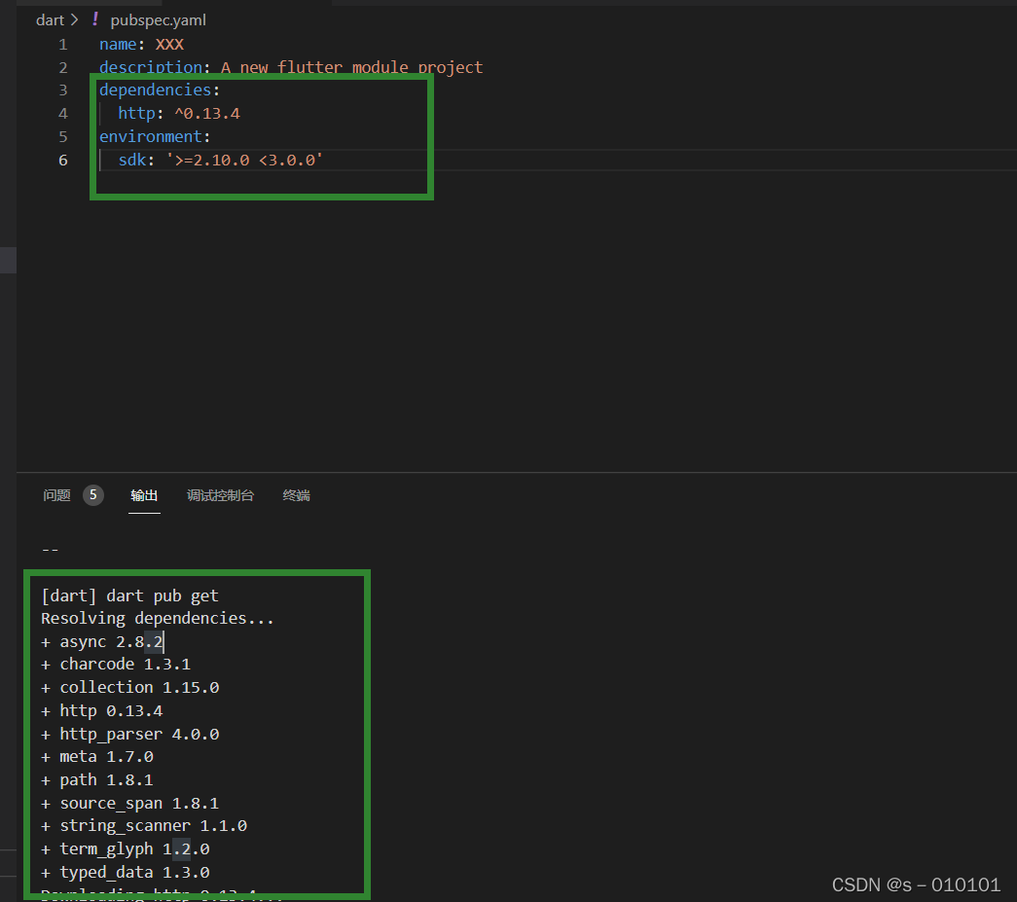Screen dimensions: 1017x902
Task: Click '+ async 2.8.2' output line
Action: (102, 642)
